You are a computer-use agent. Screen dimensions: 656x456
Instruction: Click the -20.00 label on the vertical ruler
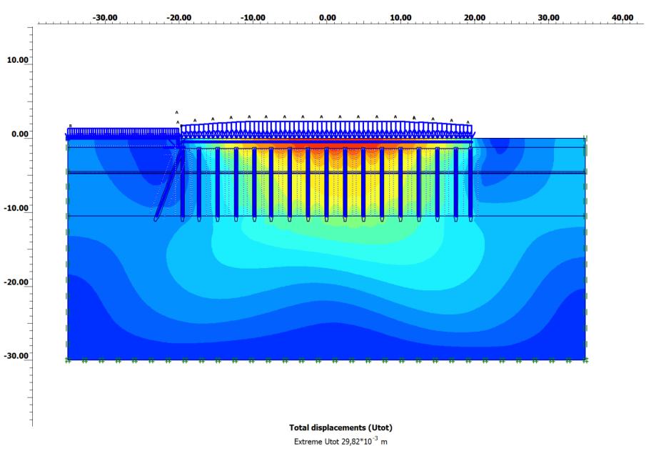[16, 282]
